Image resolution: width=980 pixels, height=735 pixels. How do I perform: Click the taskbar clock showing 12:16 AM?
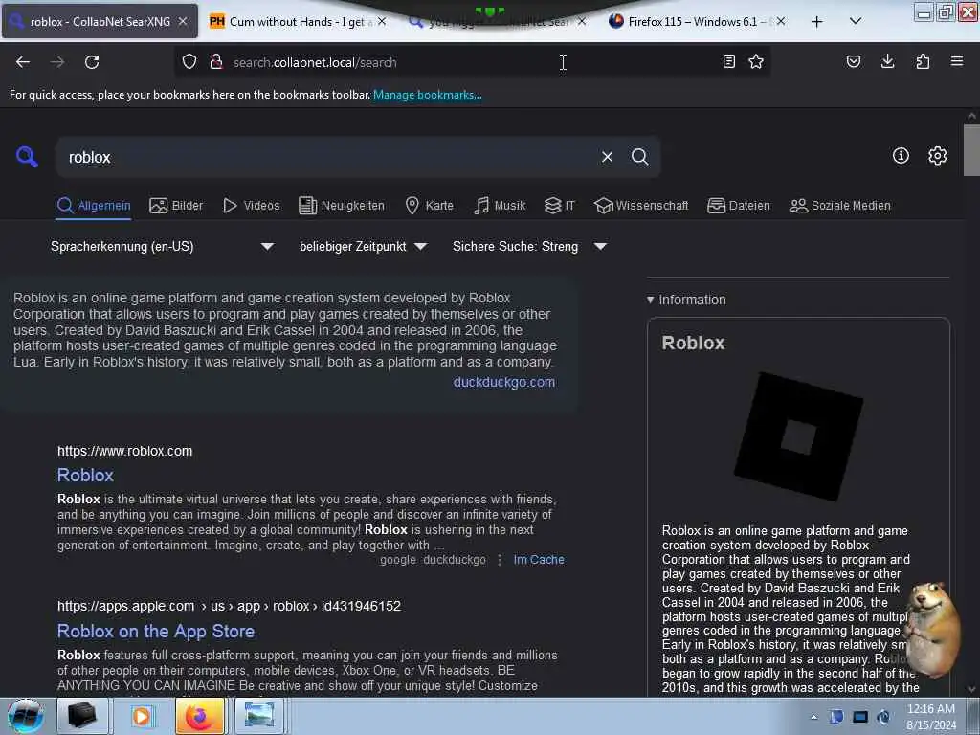point(930,717)
